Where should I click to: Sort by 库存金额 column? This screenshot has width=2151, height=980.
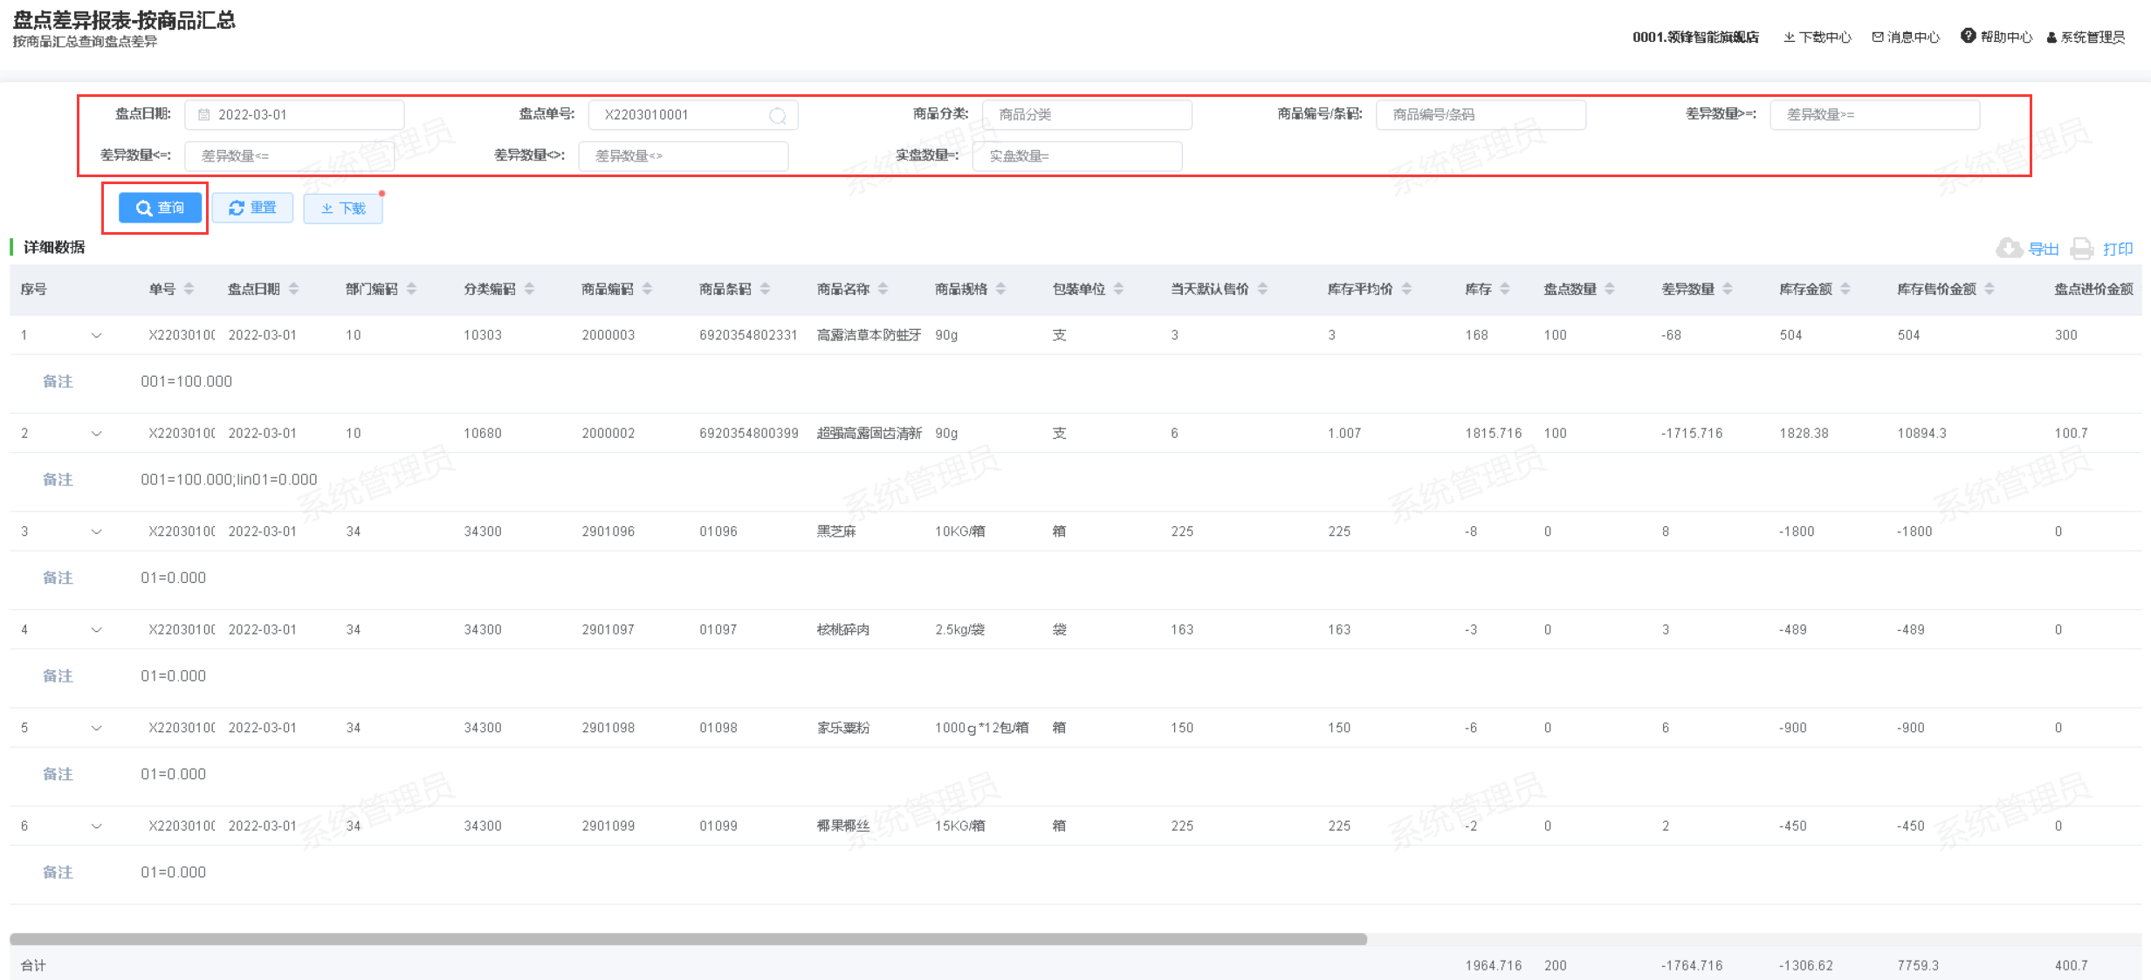pyautogui.click(x=1845, y=289)
